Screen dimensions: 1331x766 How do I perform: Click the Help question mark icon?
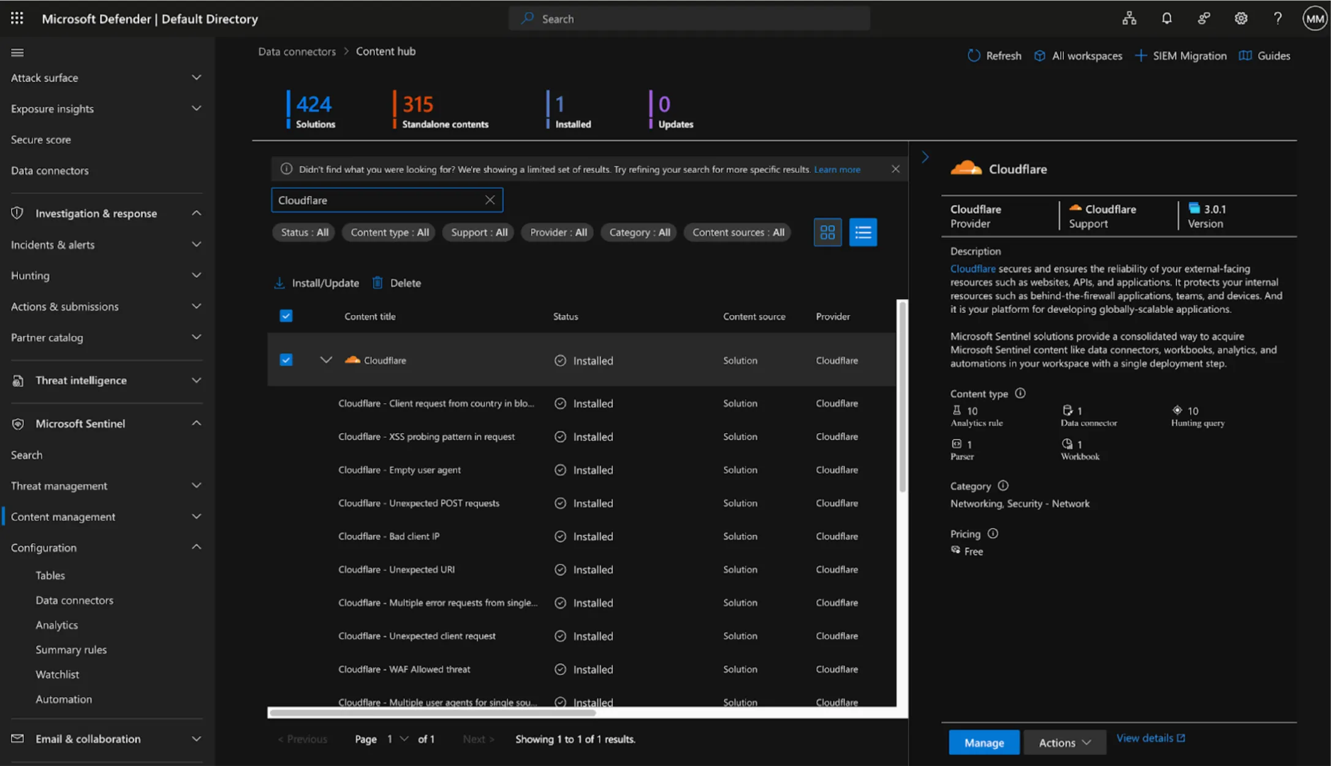[x=1278, y=18]
